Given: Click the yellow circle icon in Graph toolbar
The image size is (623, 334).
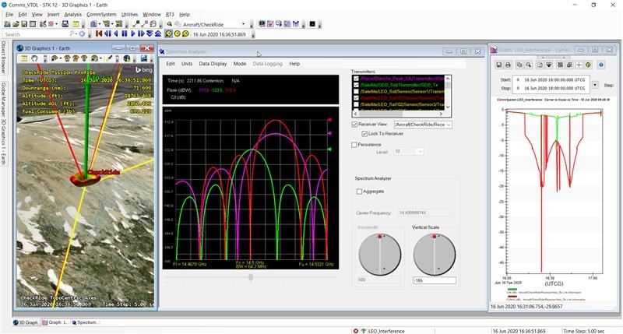Looking at the screenshot, I should (589, 65).
